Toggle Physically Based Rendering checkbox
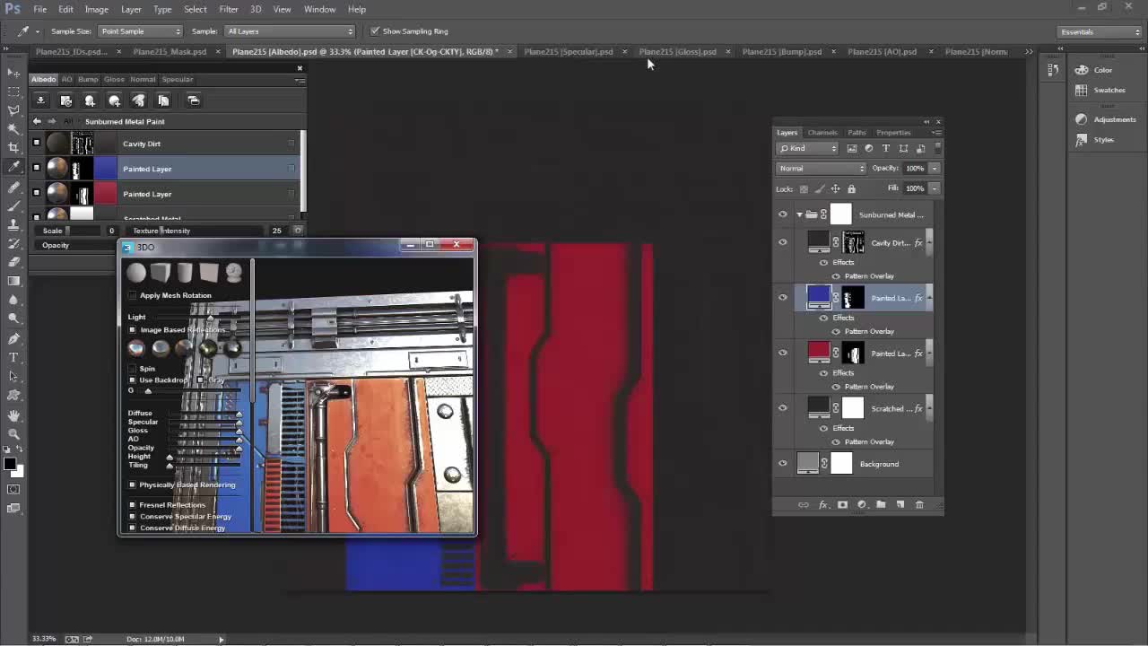 point(133,484)
